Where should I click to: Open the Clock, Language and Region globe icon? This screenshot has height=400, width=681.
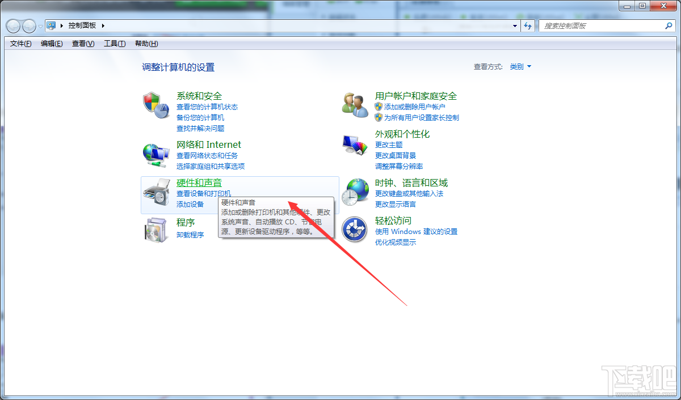[x=355, y=192]
